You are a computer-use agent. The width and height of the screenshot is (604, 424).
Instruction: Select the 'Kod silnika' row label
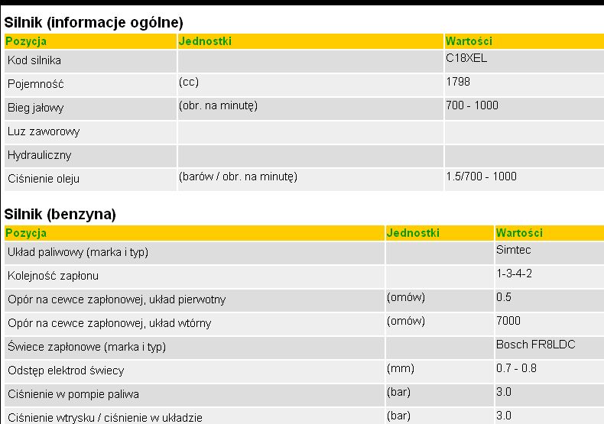tap(34, 60)
